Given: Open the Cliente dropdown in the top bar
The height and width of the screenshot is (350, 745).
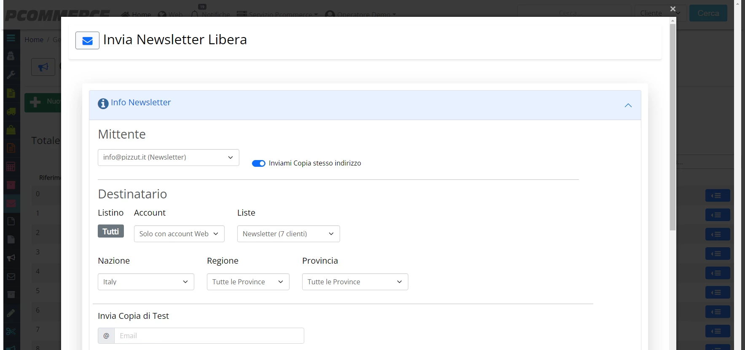Looking at the screenshot, I should pyautogui.click(x=661, y=13).
